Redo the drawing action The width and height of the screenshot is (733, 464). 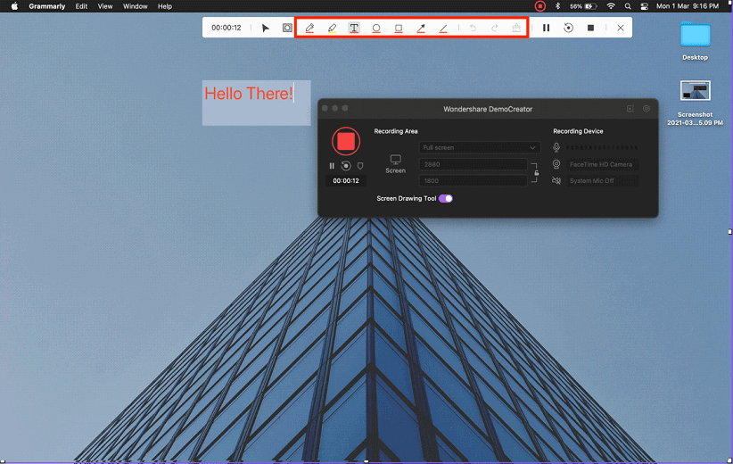(495, 28)
